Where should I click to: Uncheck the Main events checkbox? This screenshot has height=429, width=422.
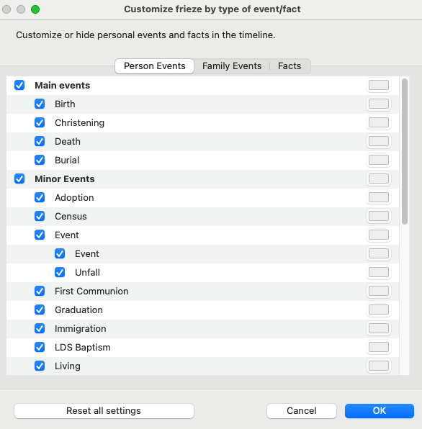pyautogui.click(x=19, y=85)
